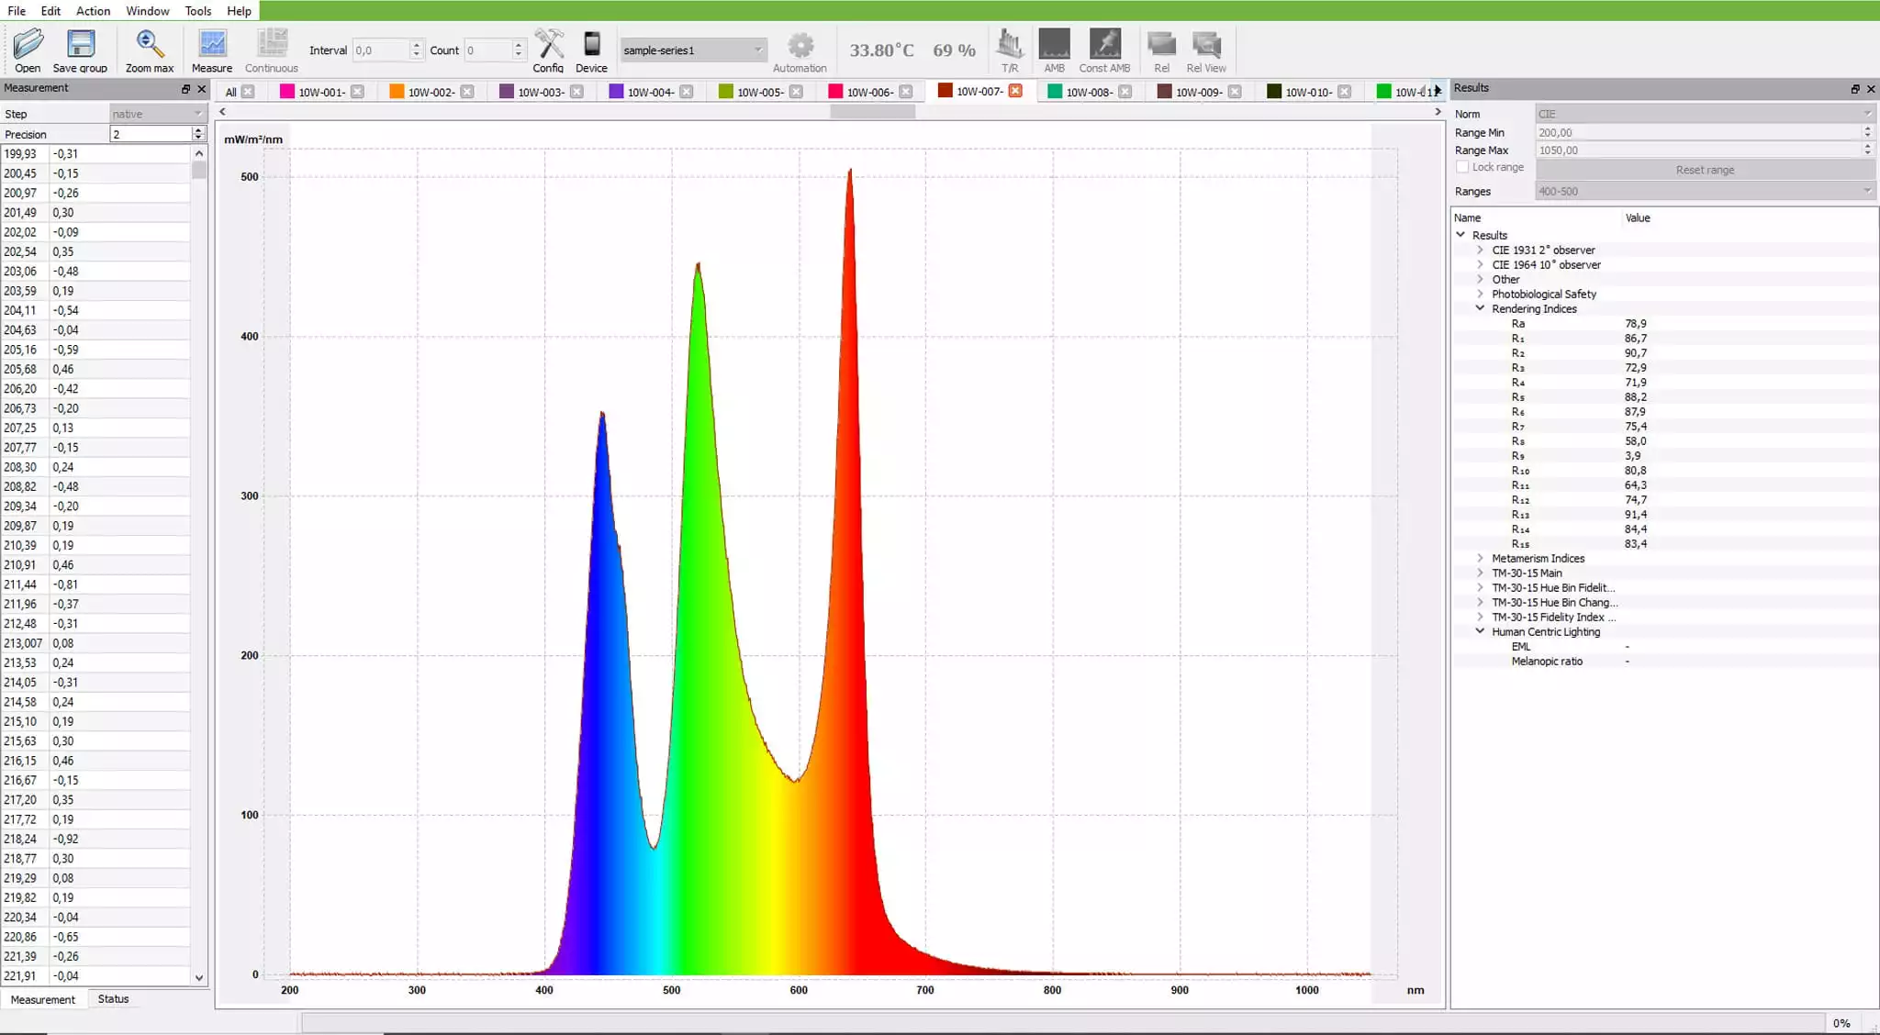Viewport: 1880px width, 1035px height.
Task: Switch to the Status tab
Action: coord(113,999)
